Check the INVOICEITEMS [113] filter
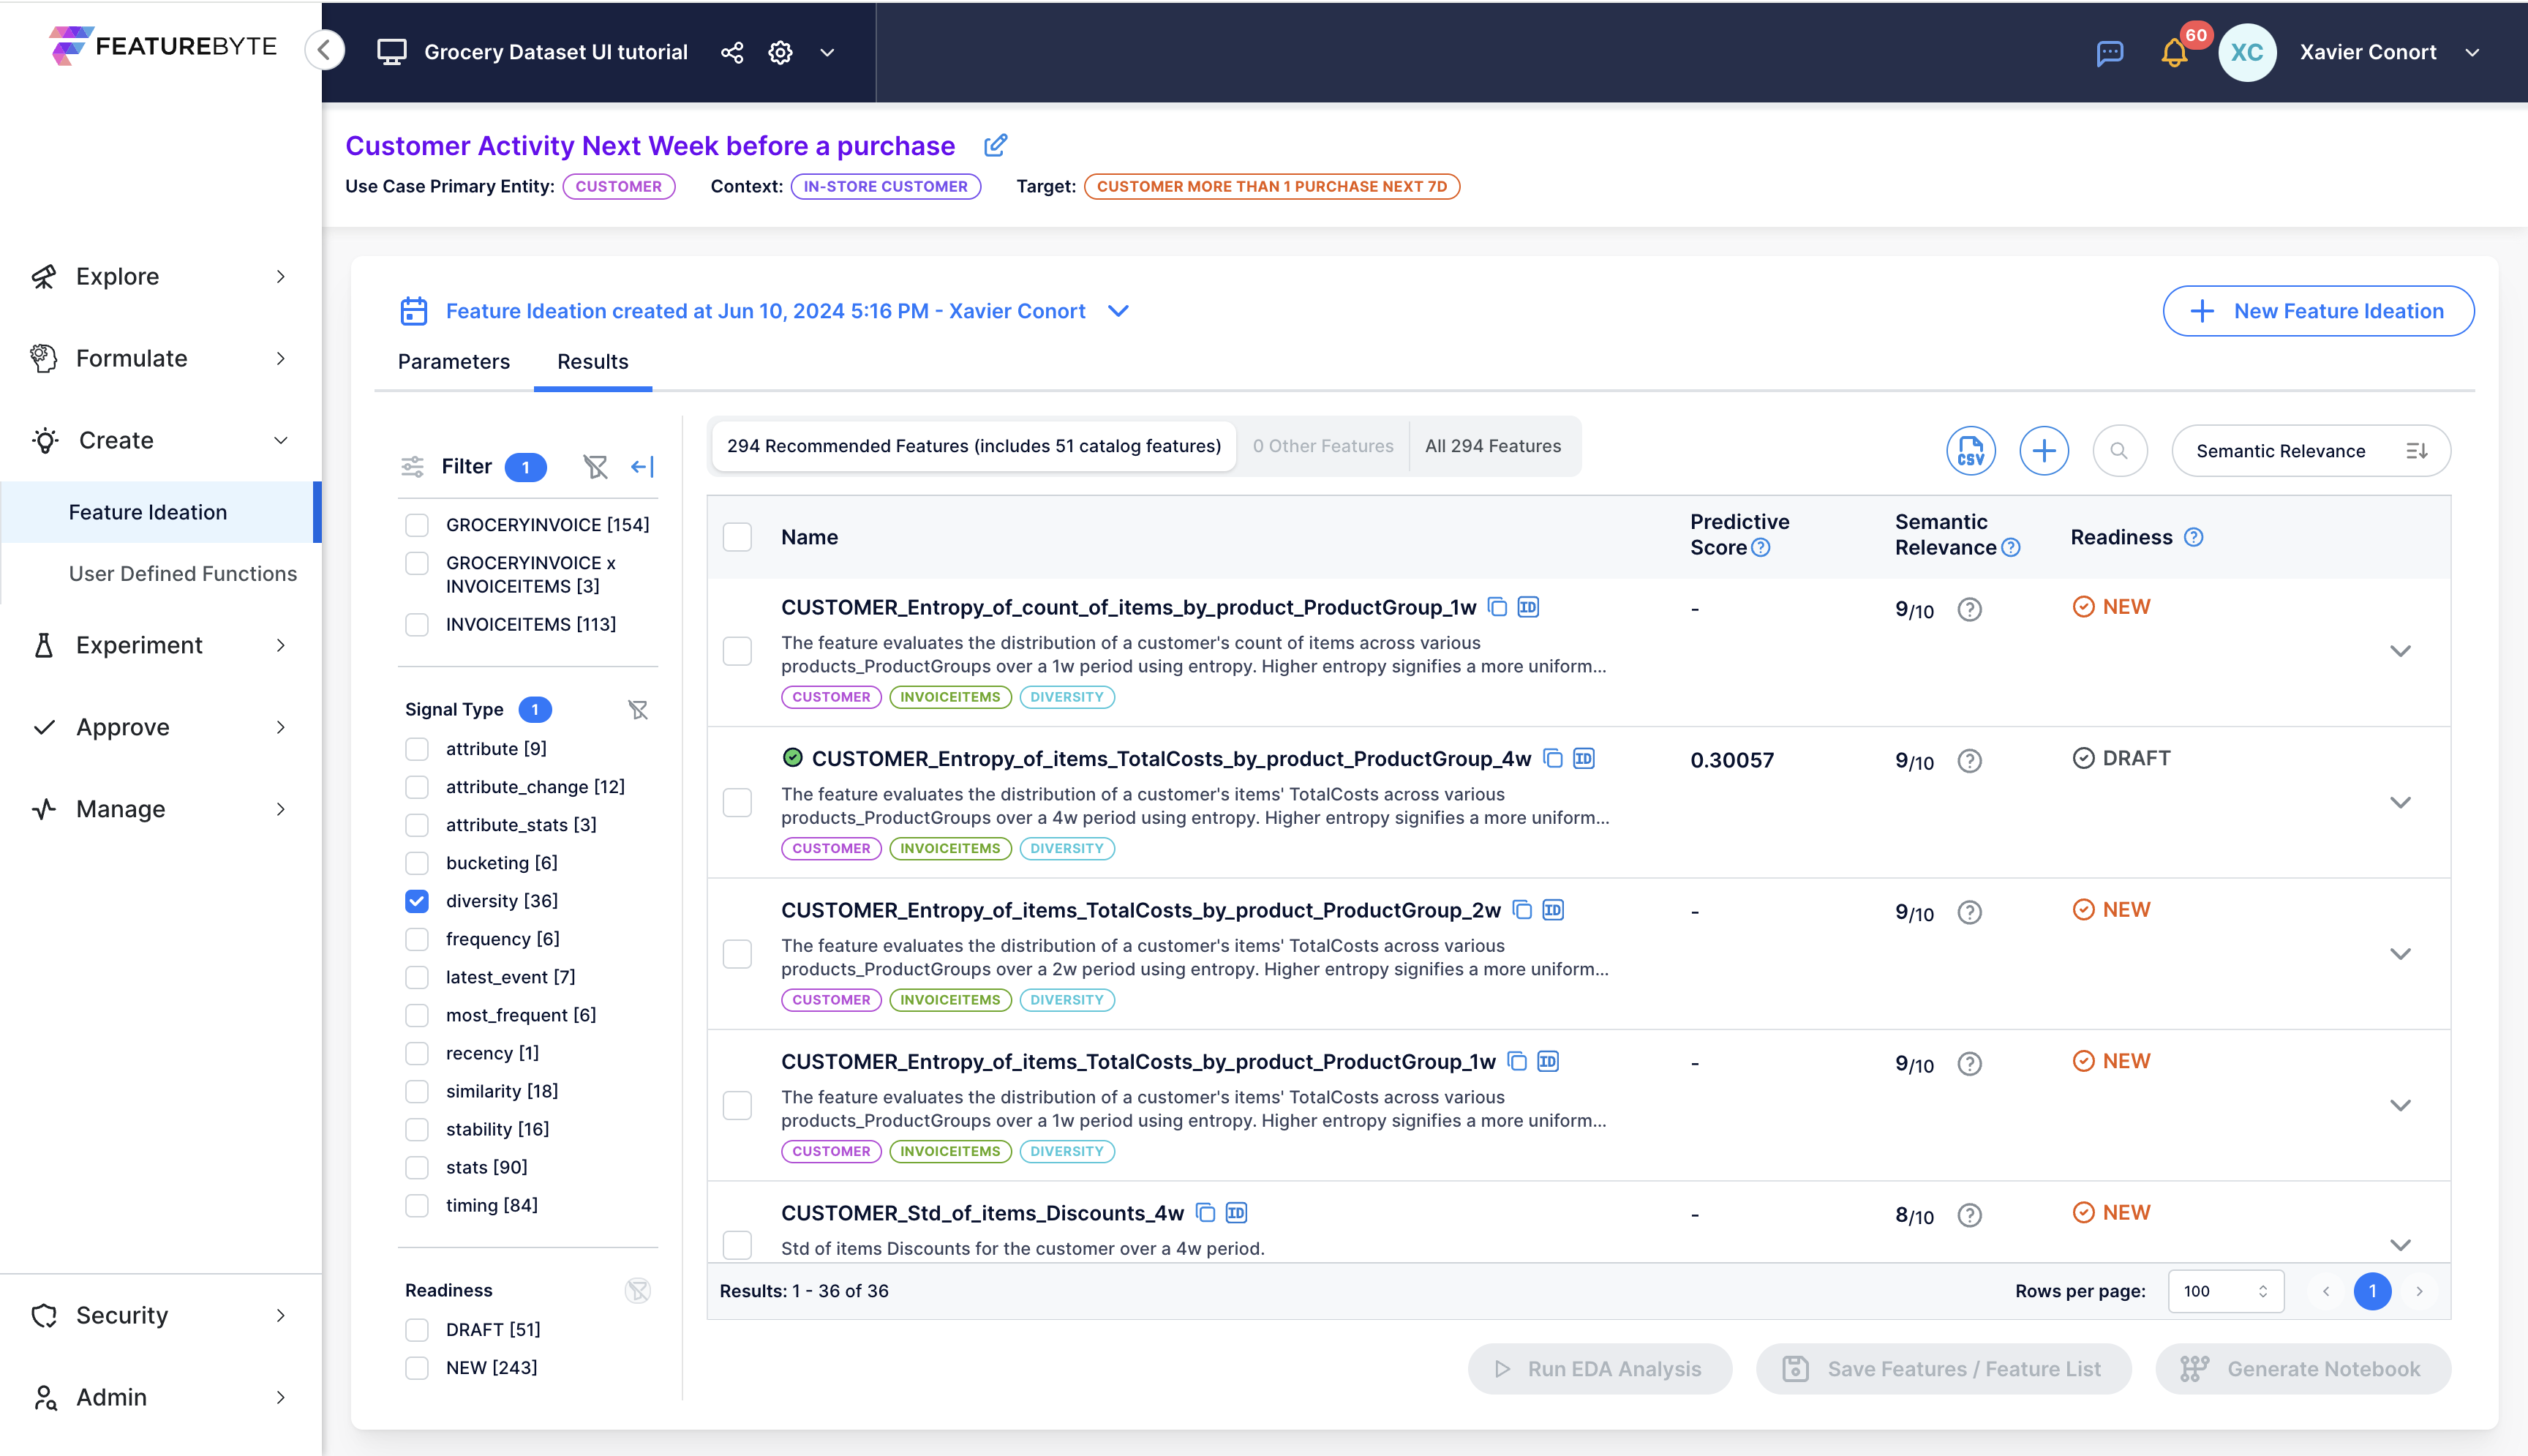 pos(417,625)
